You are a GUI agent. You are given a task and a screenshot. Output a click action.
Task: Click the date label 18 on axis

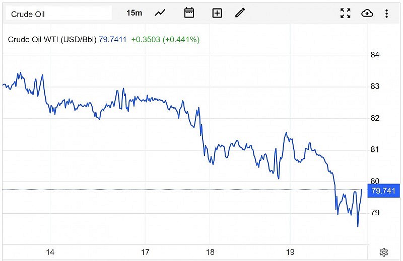click(x=211, y=252)
